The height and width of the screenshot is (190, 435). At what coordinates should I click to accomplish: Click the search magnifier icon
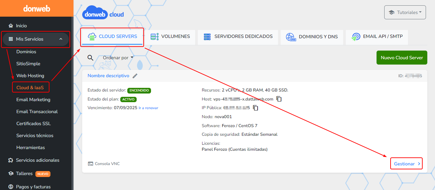(x=90, y=58)
